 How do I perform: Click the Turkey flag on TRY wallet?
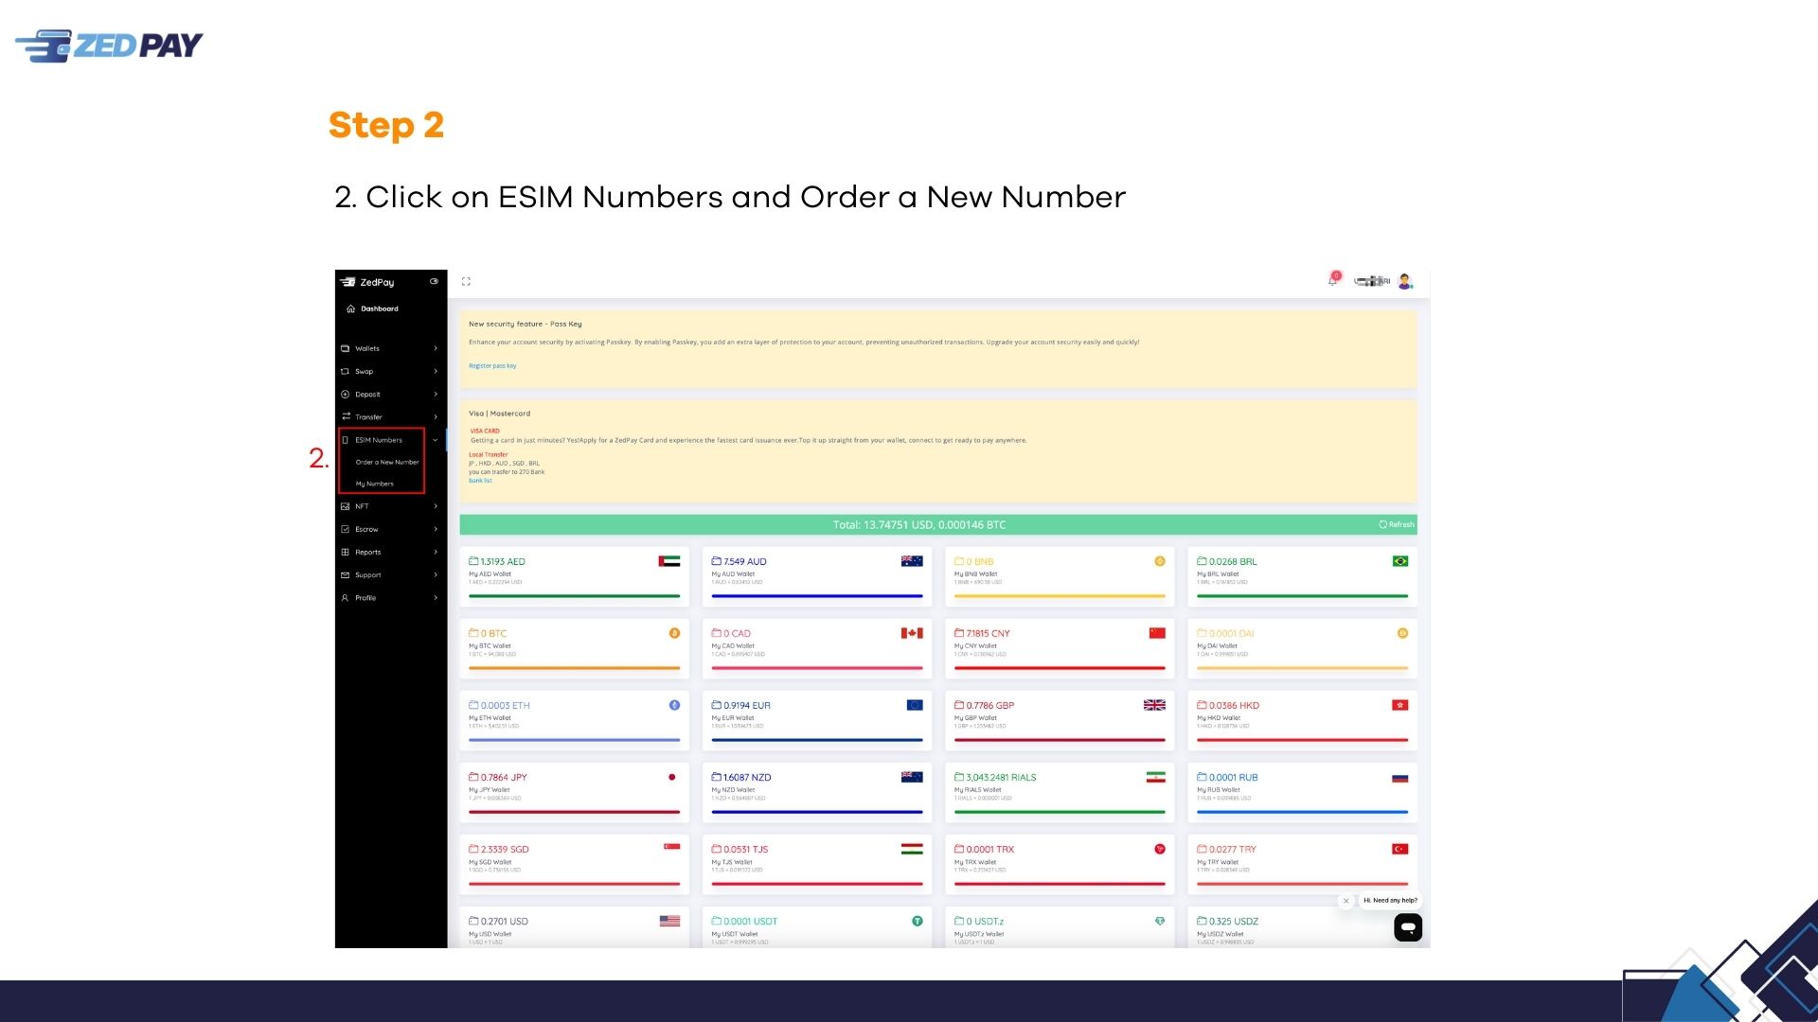1400,849
